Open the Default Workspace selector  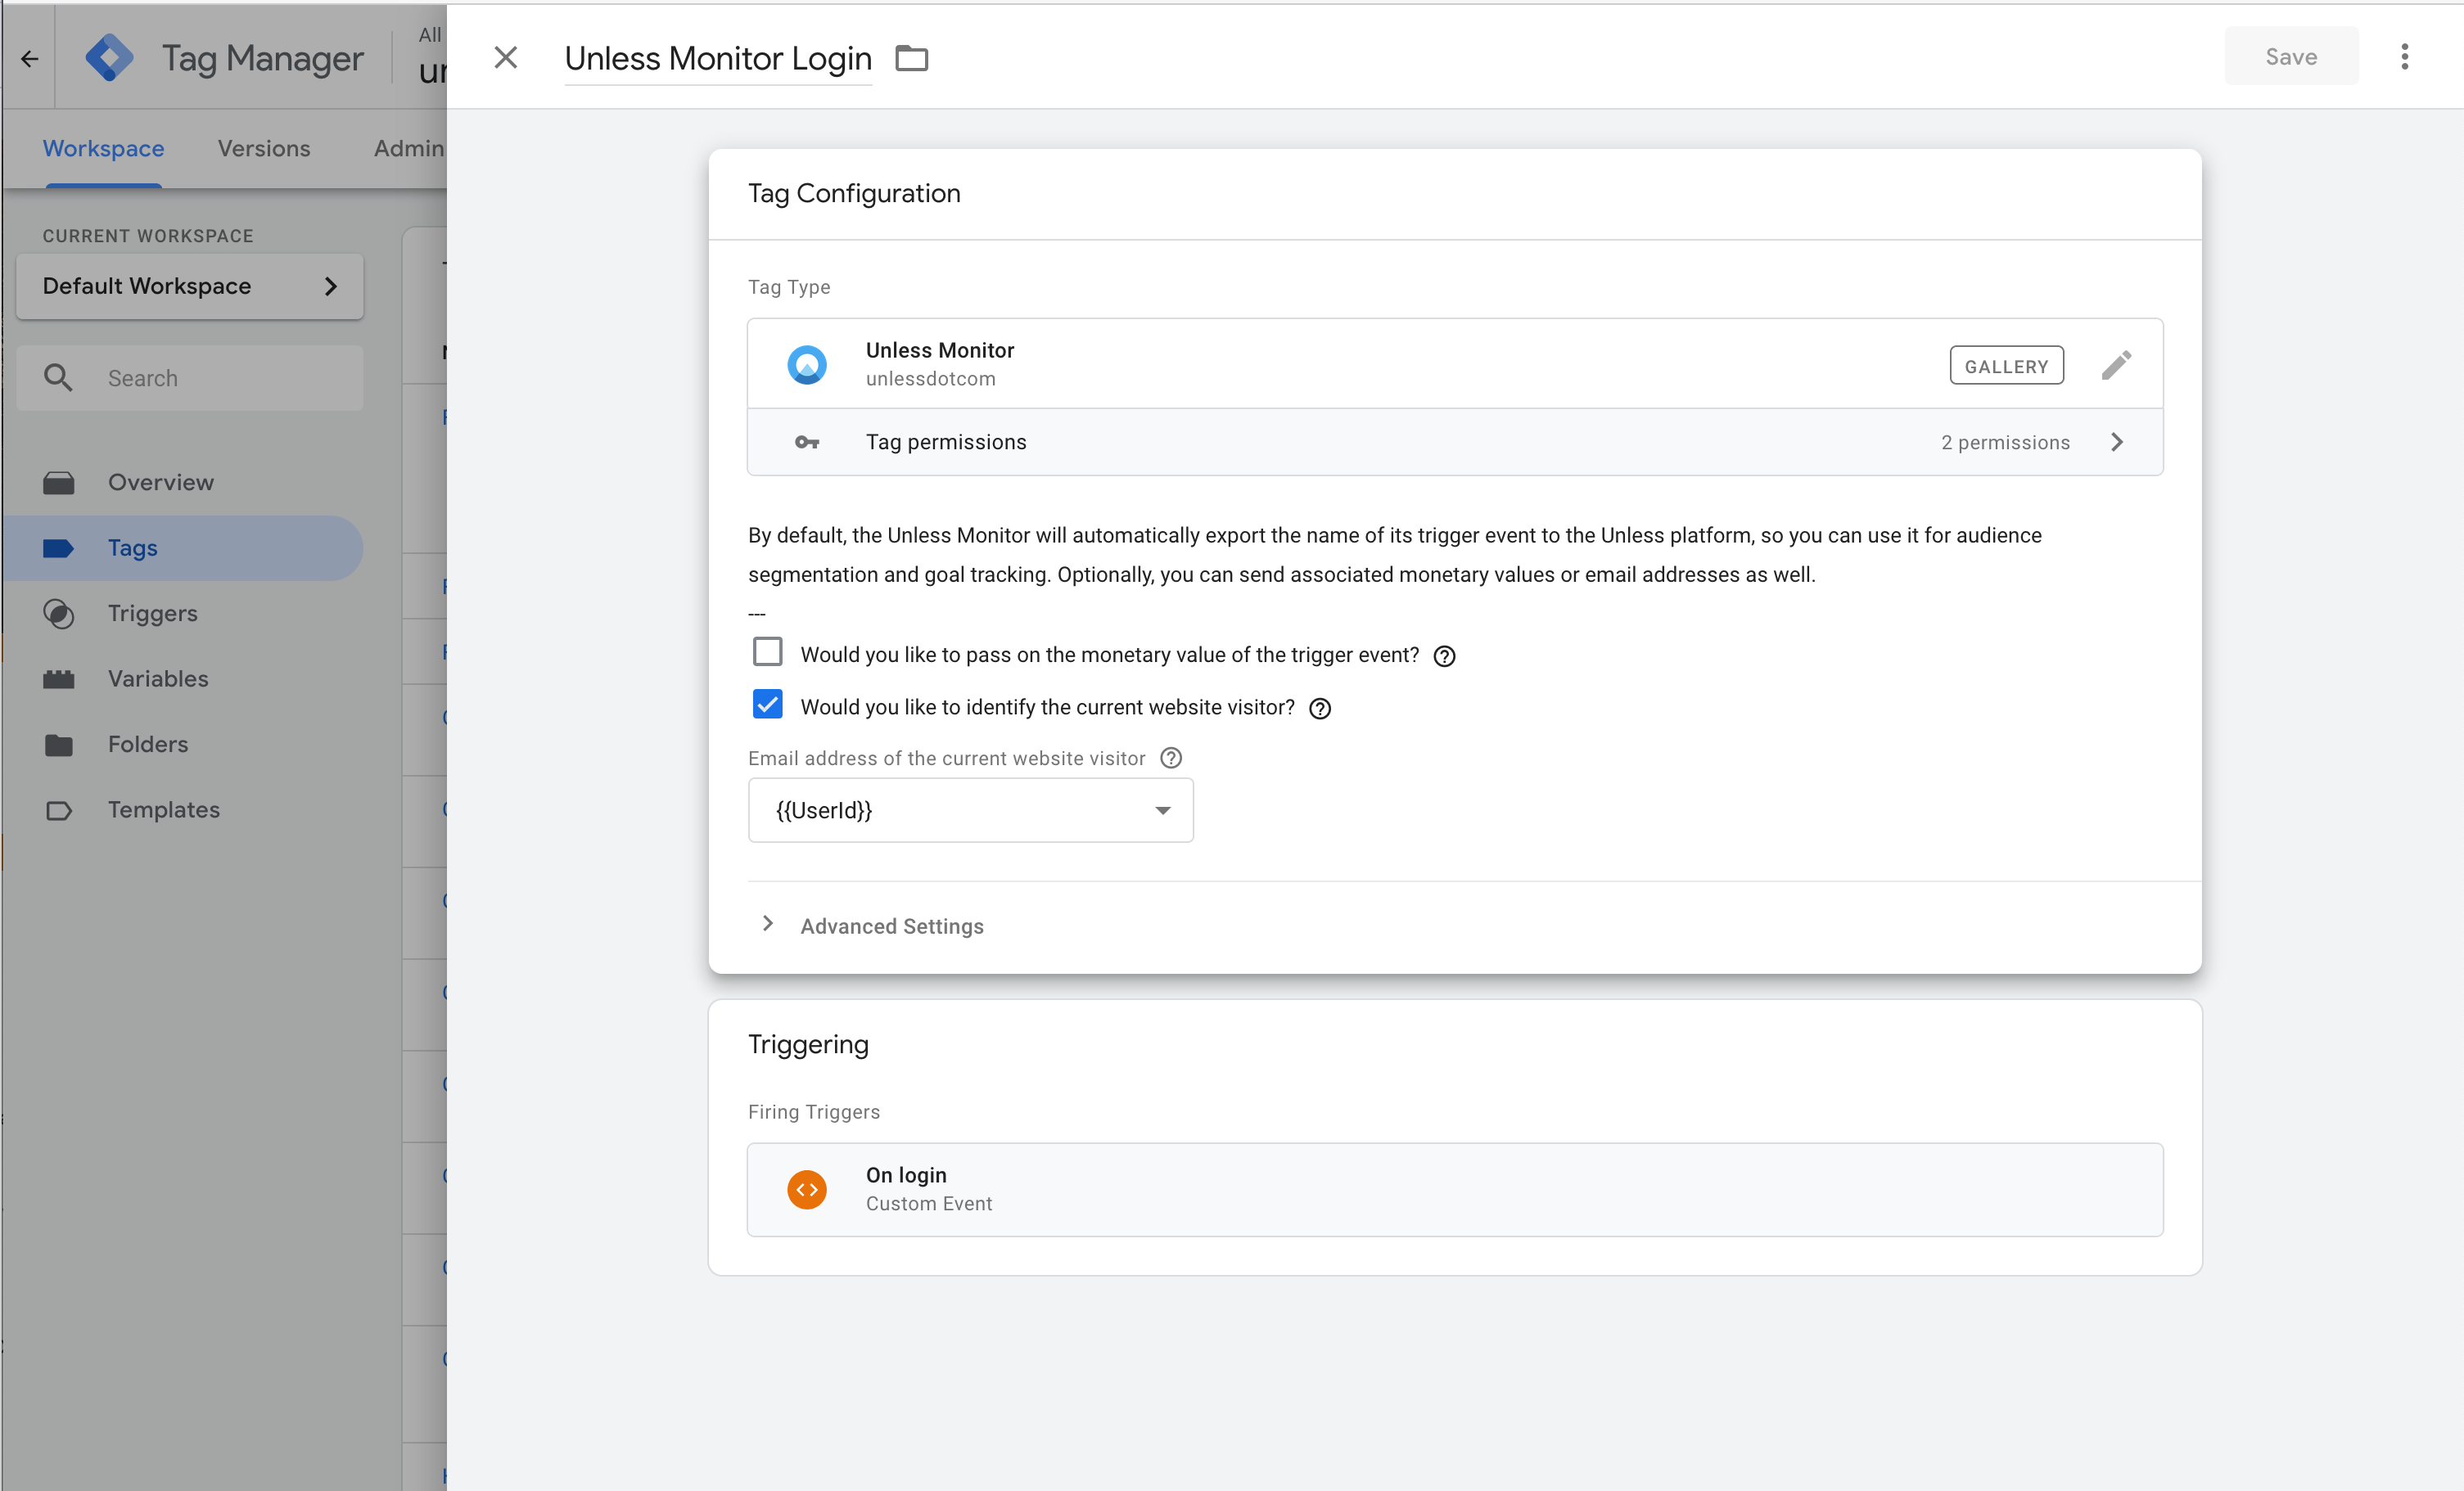point(190,286)
